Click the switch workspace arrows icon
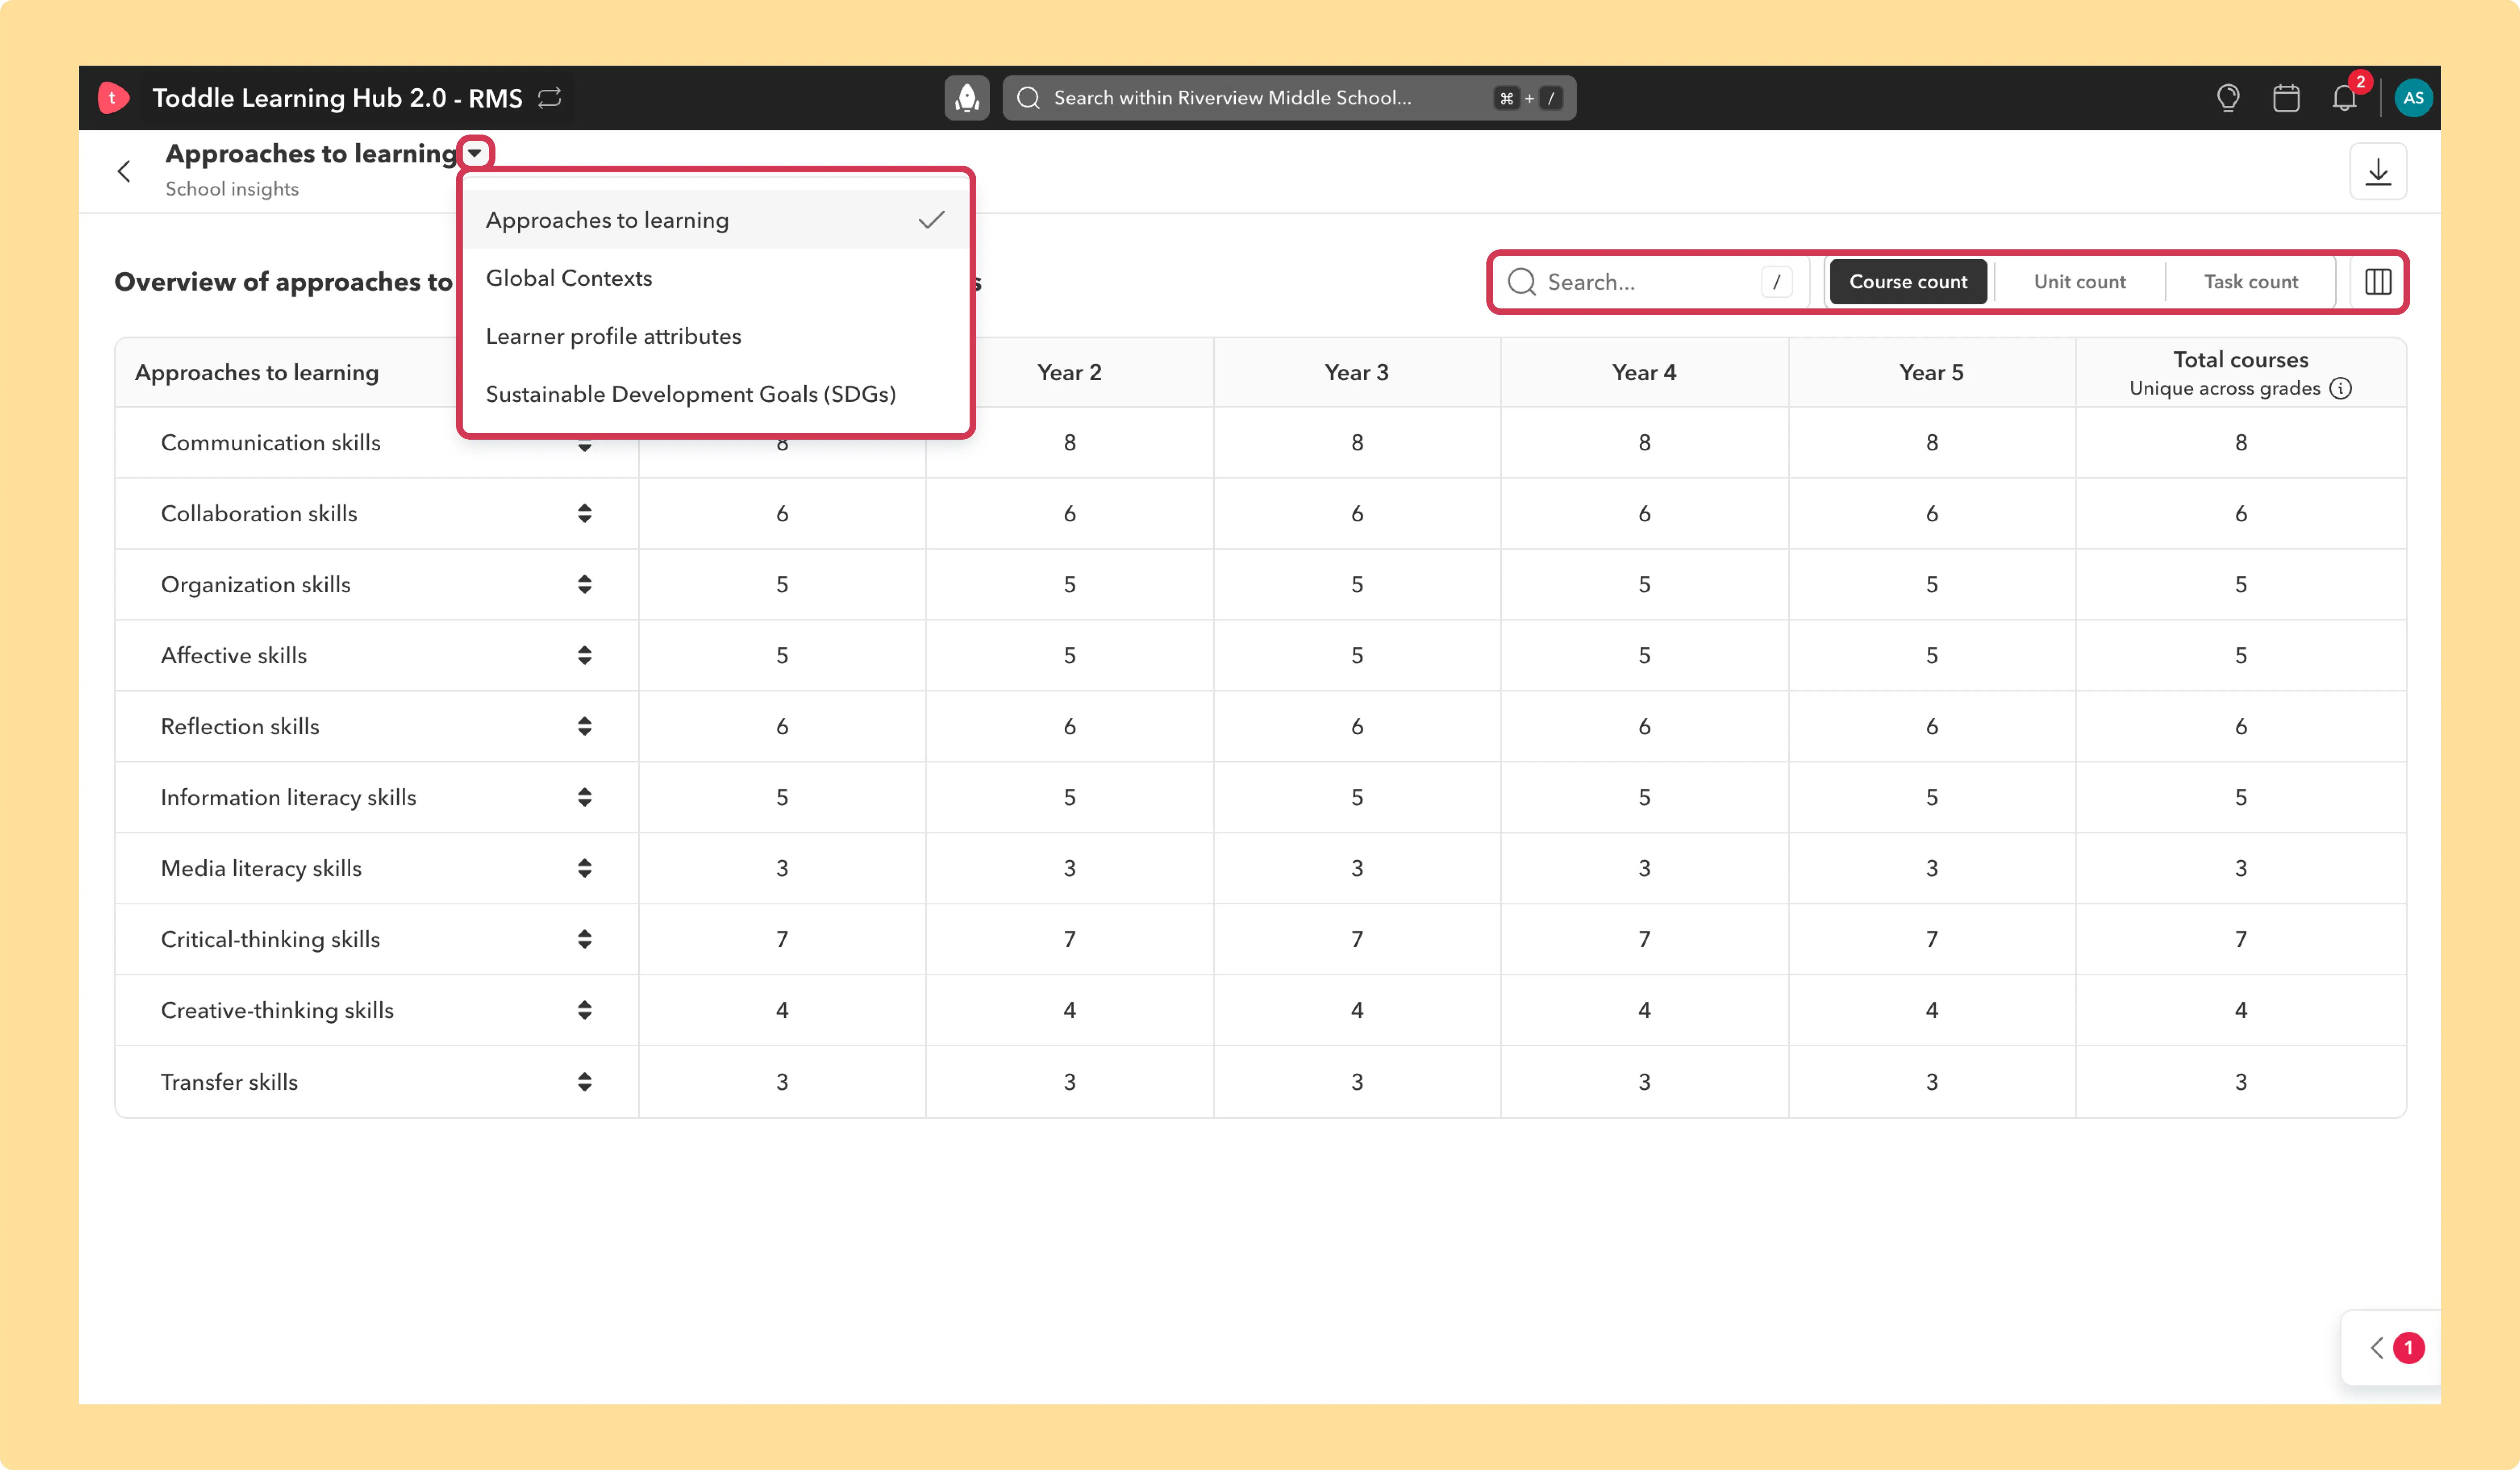 pyautogui.click(x=550, y=98)
